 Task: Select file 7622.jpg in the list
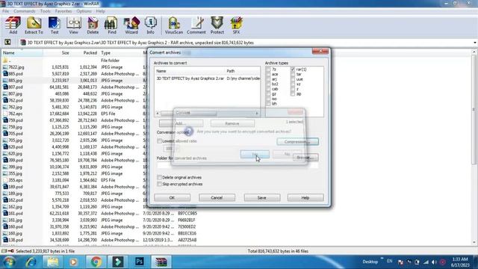pos(16,67)
